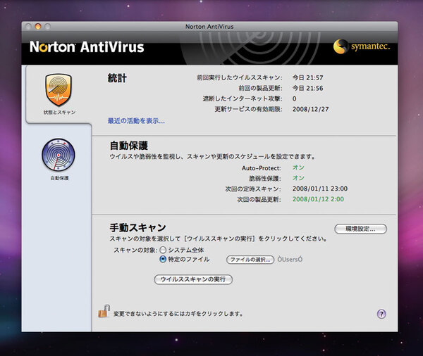Click the lock instruction text 変更できないように
The height and width of the screenshot is (356, 423).
tap(178, 314)
